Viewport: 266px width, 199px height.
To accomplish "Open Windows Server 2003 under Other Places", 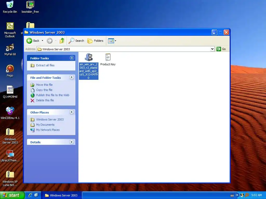I will point(50,119).
